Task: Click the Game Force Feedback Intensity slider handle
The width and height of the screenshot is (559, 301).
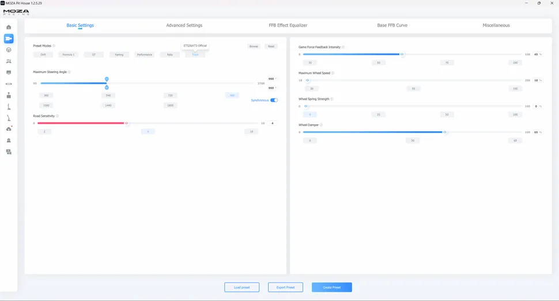Action: [402, 55]
